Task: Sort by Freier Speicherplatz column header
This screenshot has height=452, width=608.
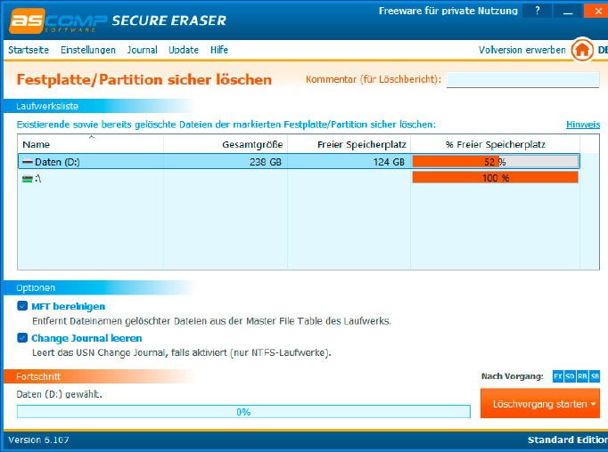Action: 349,144
